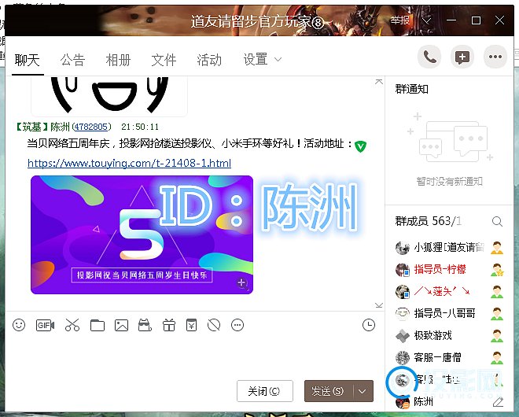The height and width of the screenshot is (417, 519).
Task: Click the 举报 report button
Action: (399, 20)
